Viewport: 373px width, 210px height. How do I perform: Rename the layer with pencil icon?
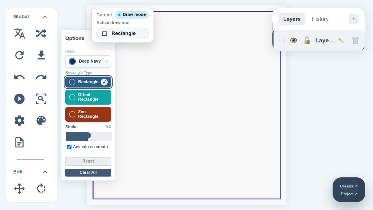tap(341, 40)
